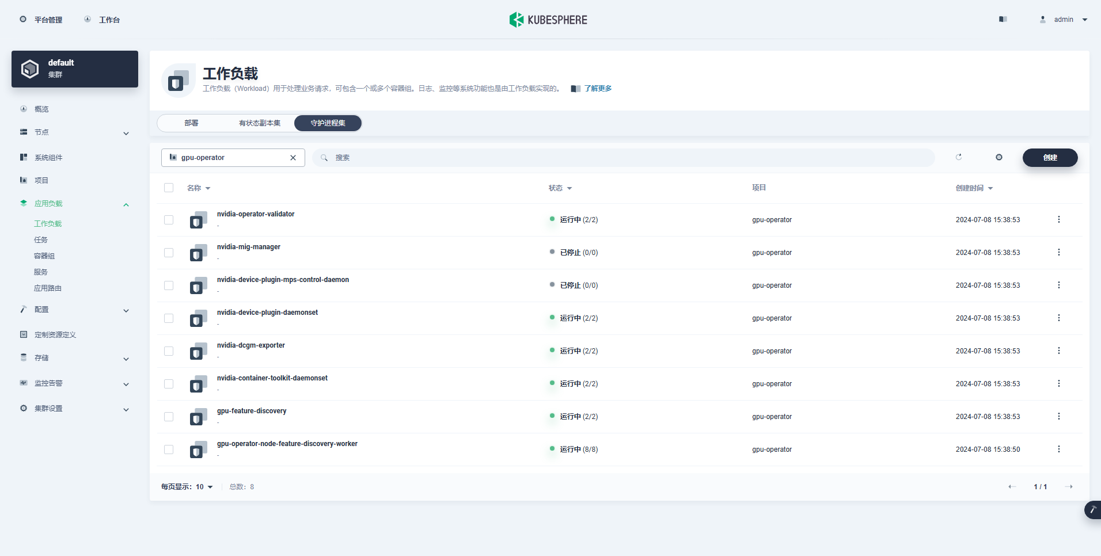Toggle the select-all checkbox
Image resolution: width=1101 pixels, height=556 pixels.
pyautogui.click(x=169, y=188)
